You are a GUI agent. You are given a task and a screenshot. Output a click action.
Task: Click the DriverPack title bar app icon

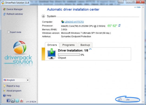pyautogui.click(x=3, y=3)
